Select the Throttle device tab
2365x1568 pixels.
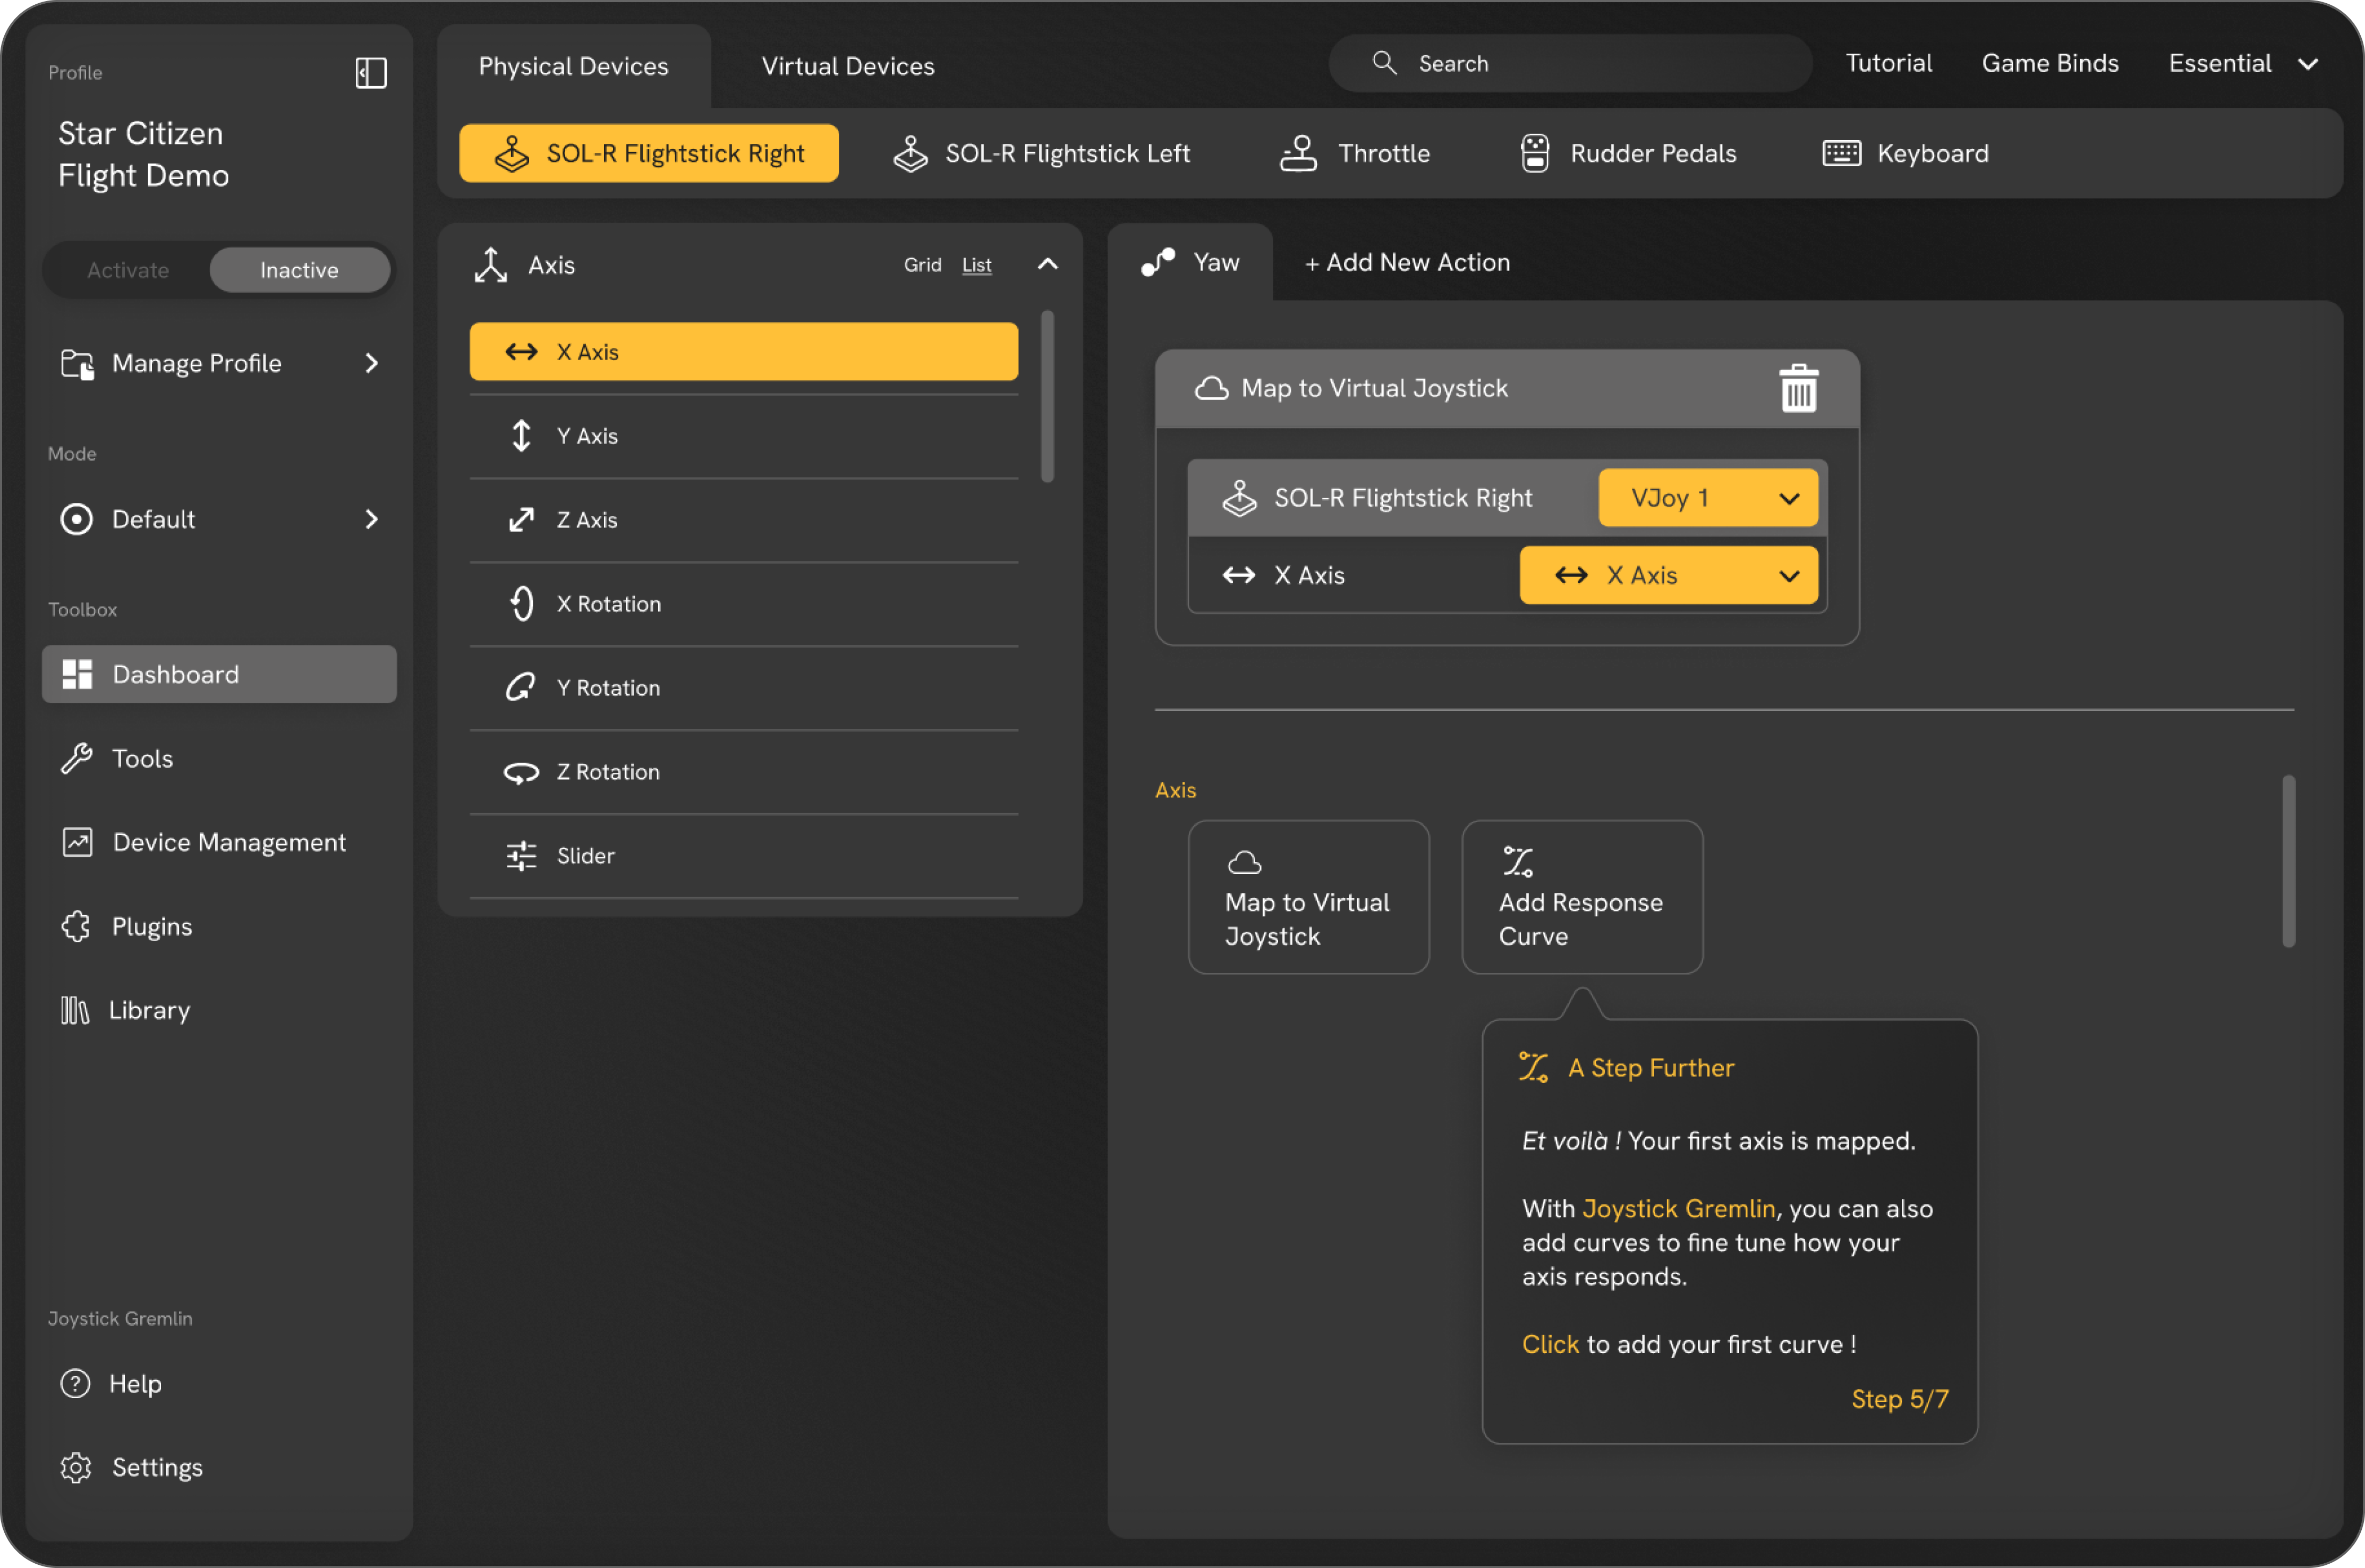coord(1354,153)
